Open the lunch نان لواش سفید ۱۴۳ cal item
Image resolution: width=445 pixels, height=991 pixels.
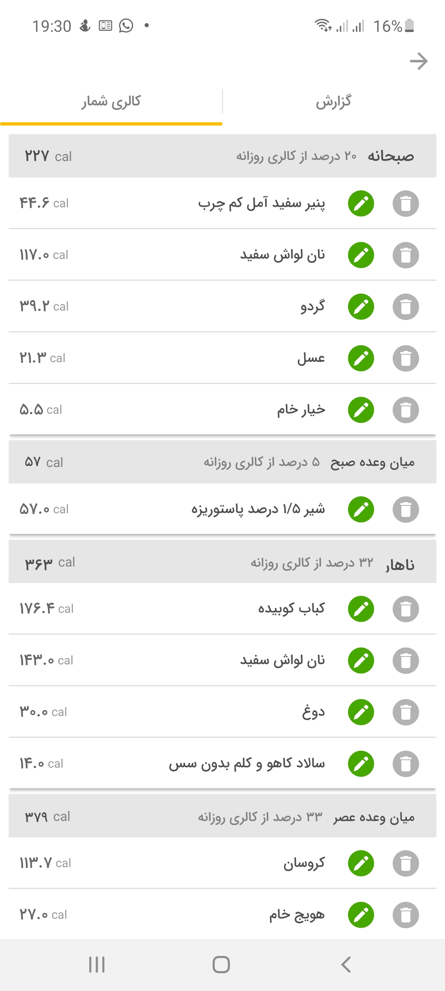pos(282,660)
